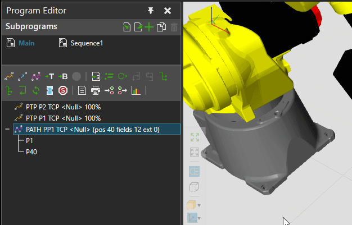This screenshot has height=225, width=352.
Task: Add a print statement
Action: coord(96,90)
